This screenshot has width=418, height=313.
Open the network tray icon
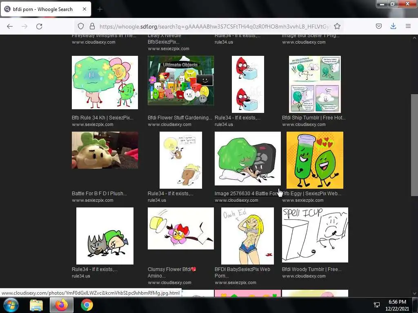[377, 305]
